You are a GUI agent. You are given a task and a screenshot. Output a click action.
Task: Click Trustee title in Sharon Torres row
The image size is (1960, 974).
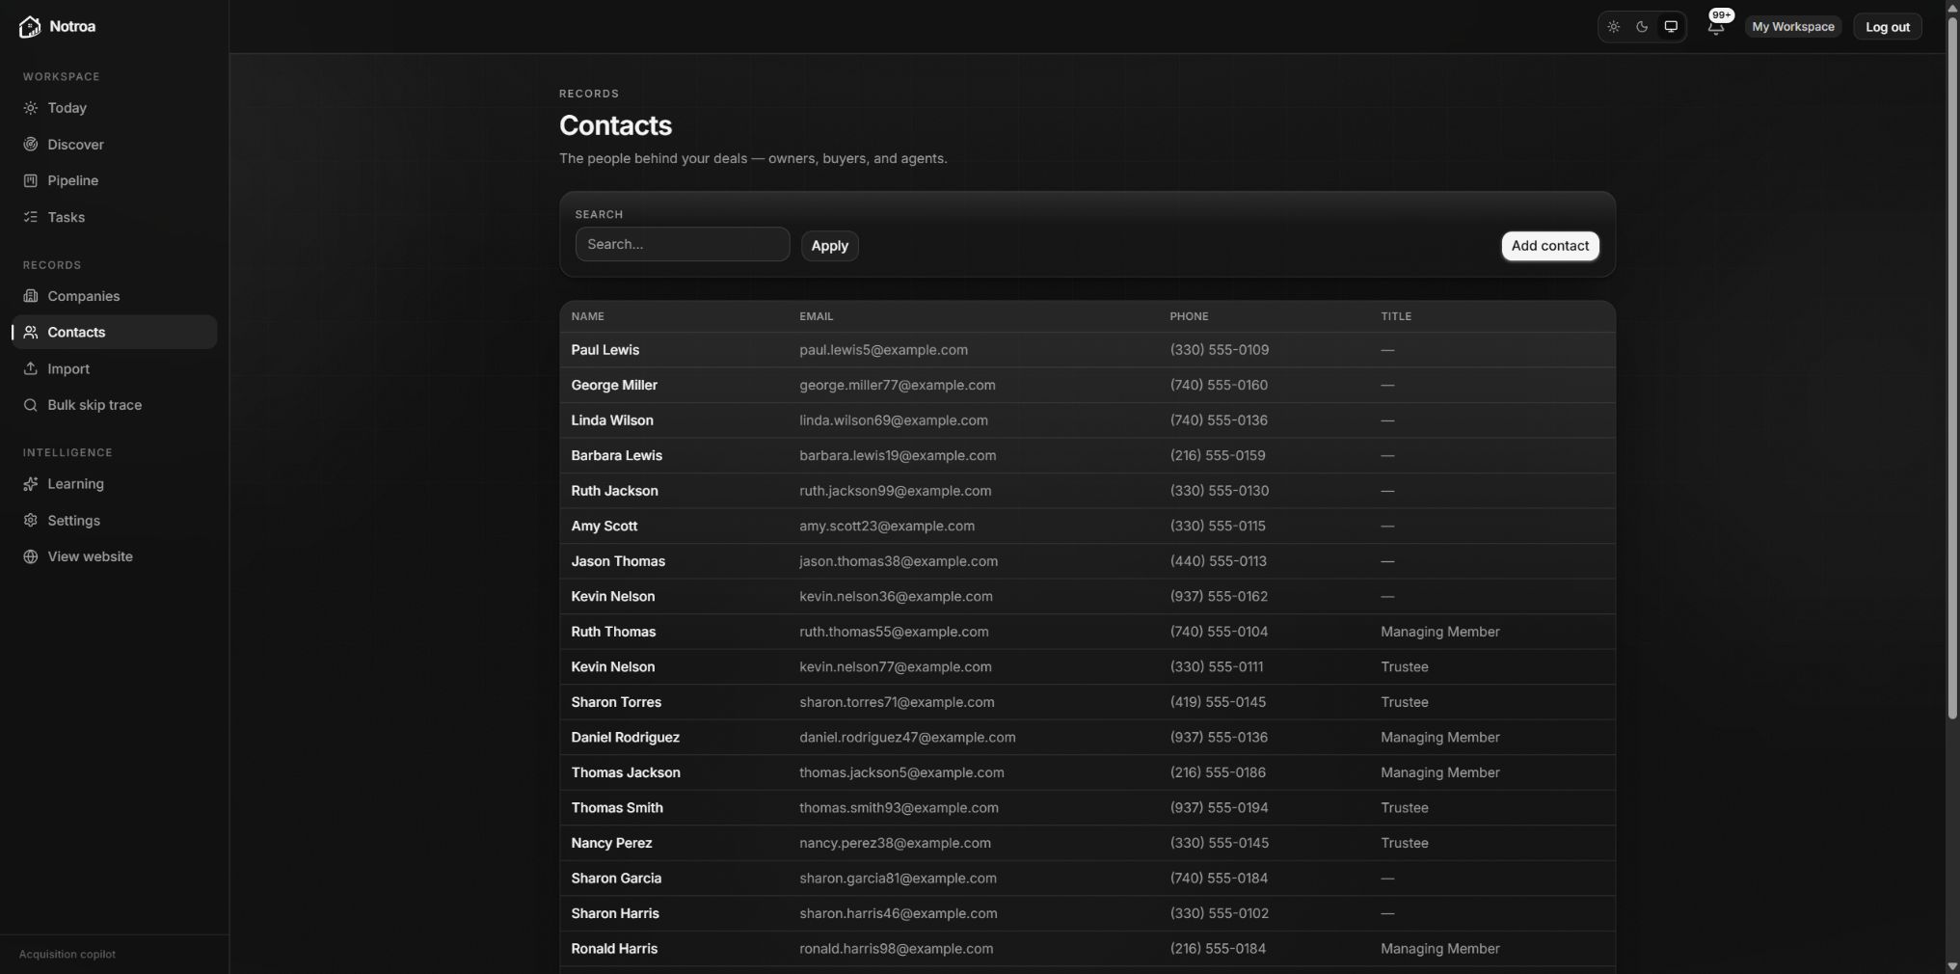[x=1405, y=702]
